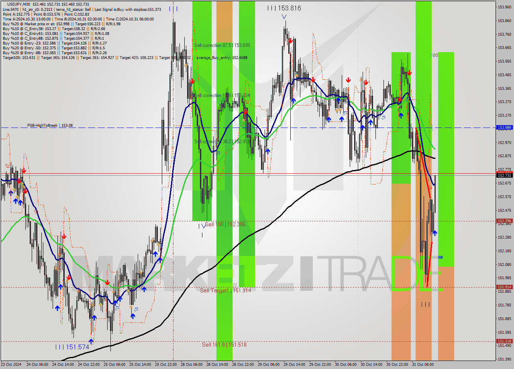Select the 'Sell correction 61.8' label

pos(222,95)
